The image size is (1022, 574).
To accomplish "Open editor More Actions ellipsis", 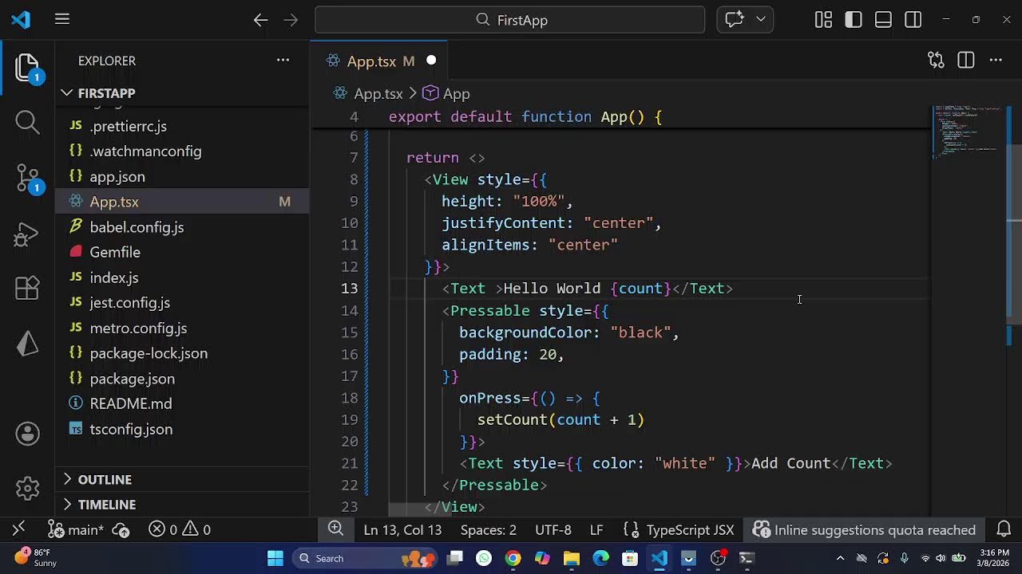I will pyautogui.click(x=996, y=61).
